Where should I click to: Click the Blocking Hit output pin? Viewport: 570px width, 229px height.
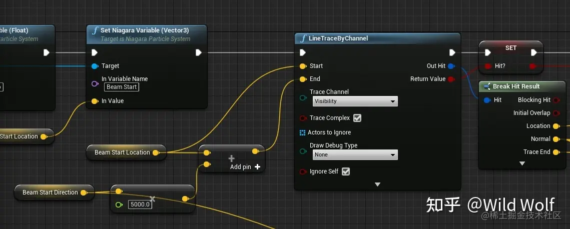click(x=556, y=100)
